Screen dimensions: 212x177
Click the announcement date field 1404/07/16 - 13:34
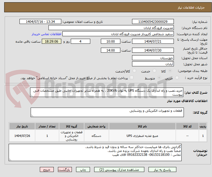pos(40,22)
